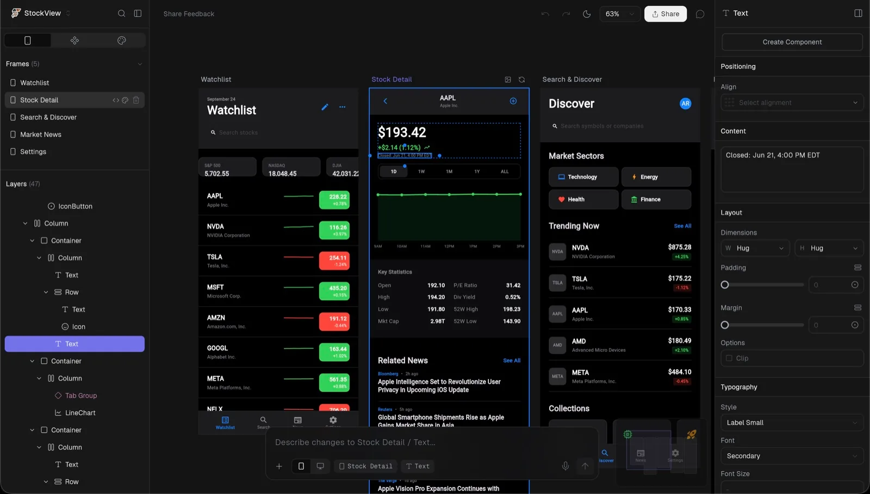Open the Label Small style dropdown
The width and height of the screenshot is (870, 494).
click(792, 422)
